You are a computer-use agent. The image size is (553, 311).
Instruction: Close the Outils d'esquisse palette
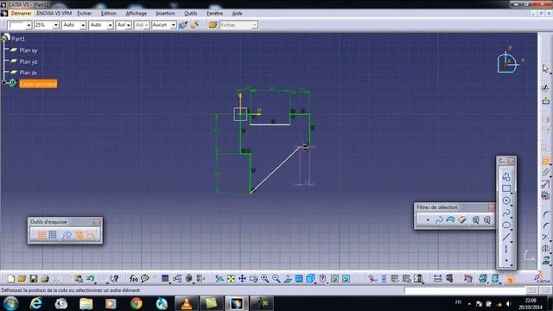pyautogui.click(x=97, y=222)
